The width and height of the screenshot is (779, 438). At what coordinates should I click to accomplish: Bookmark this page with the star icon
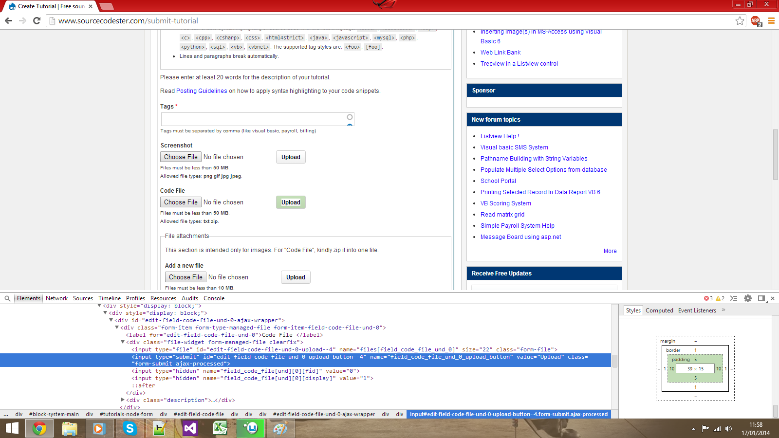[x=740, y=20]
